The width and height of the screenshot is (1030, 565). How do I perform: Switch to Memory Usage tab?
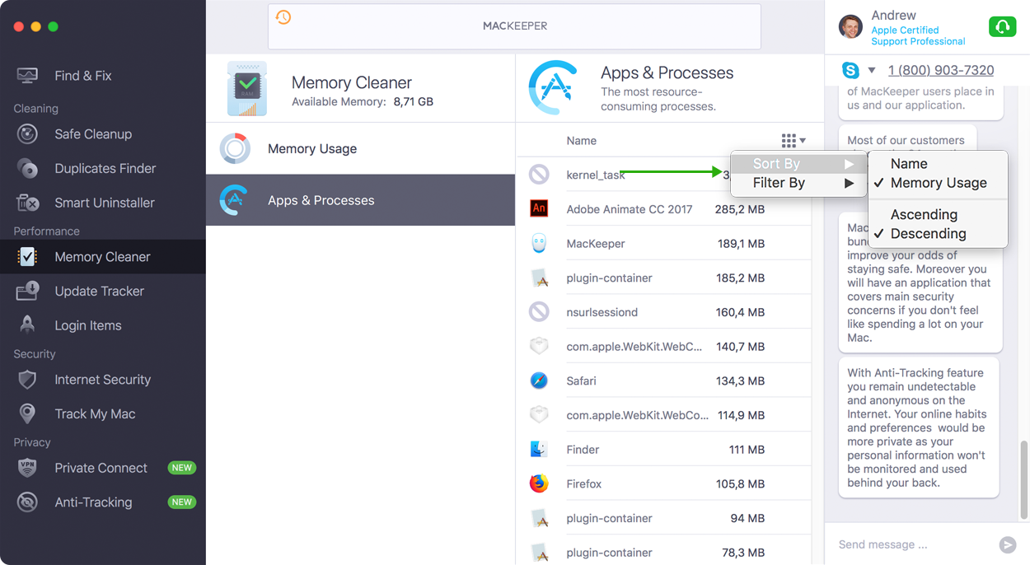360,149
